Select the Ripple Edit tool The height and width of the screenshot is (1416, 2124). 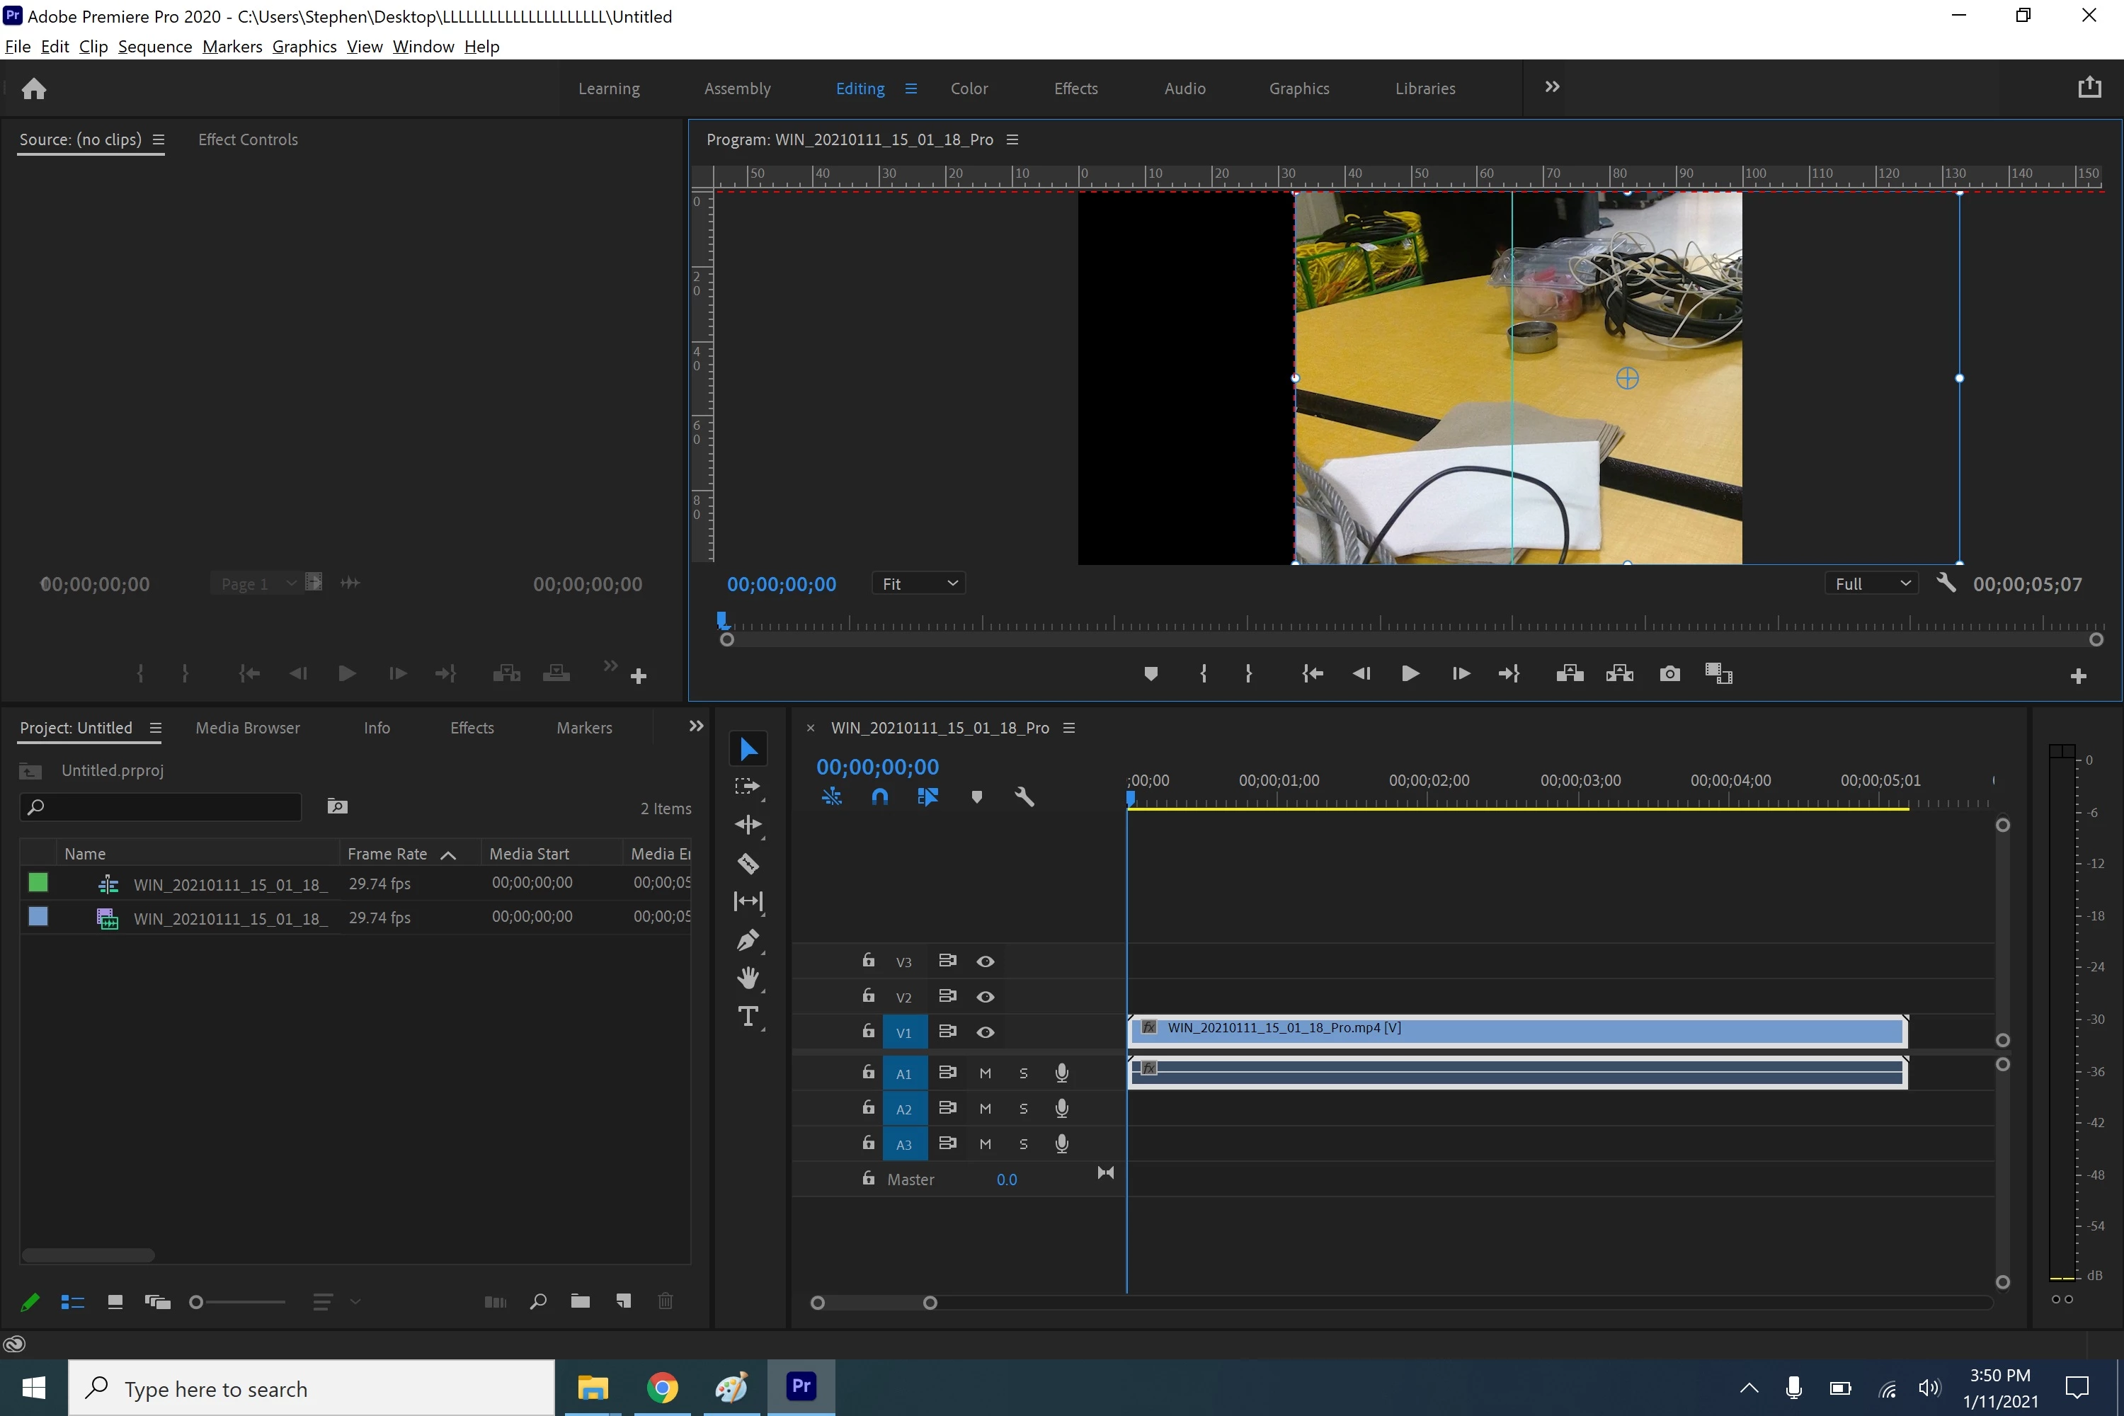point(748,825)
